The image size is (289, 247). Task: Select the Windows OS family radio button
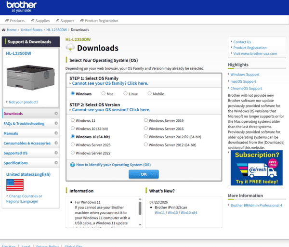73,93
